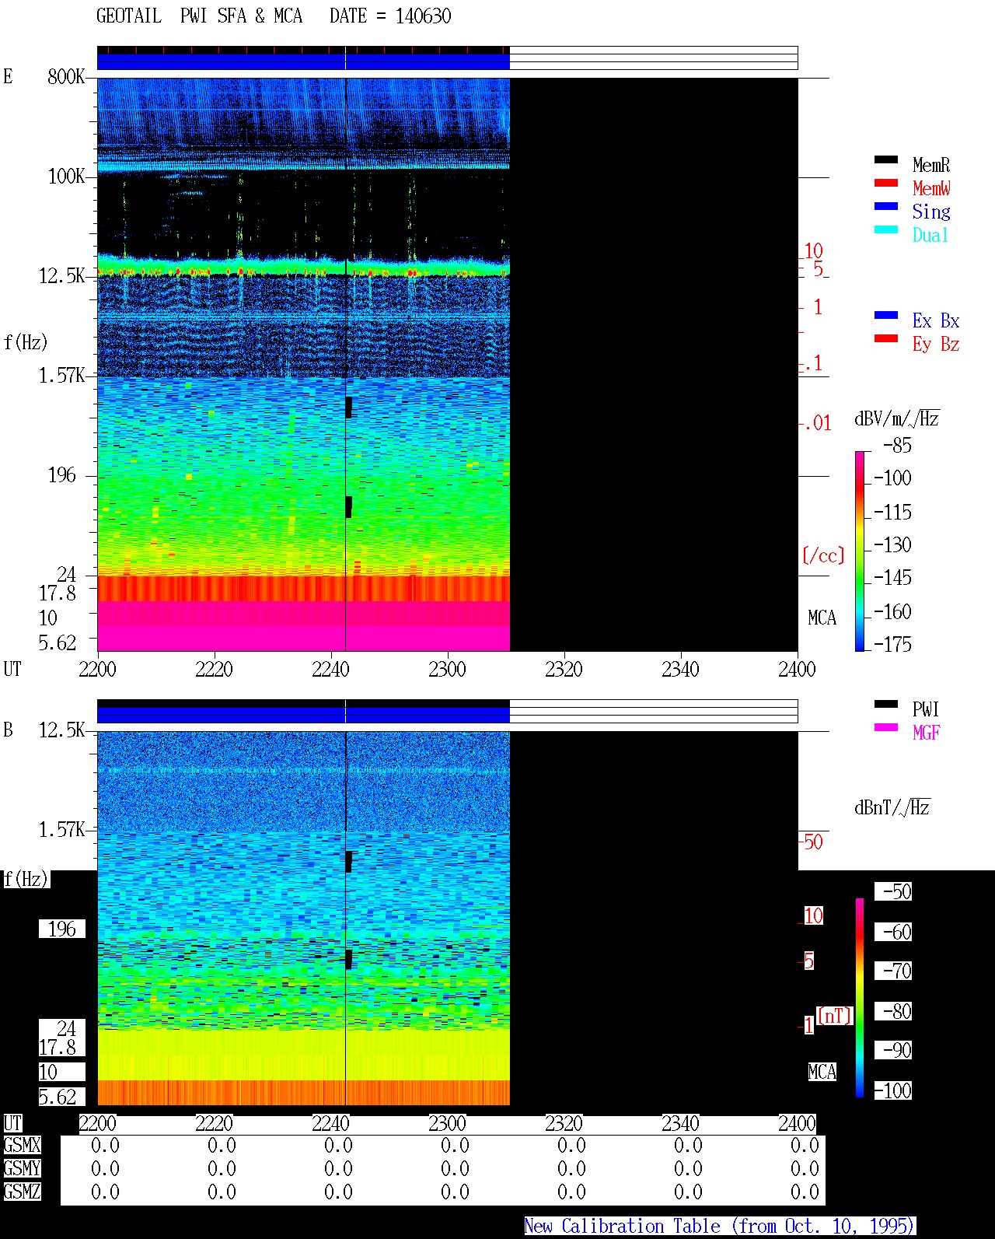
Task: Click the black MemR legend swatch
Action: (x=886, y=159)
